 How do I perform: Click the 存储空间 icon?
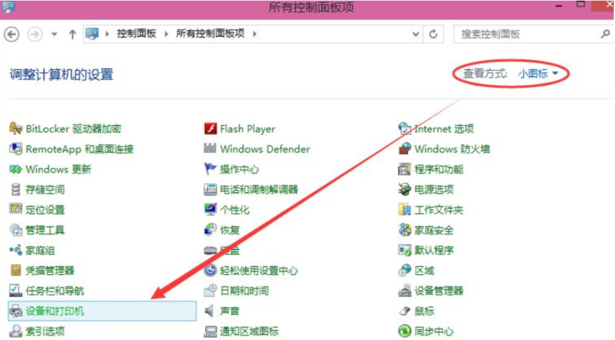[x=16, y=189]
